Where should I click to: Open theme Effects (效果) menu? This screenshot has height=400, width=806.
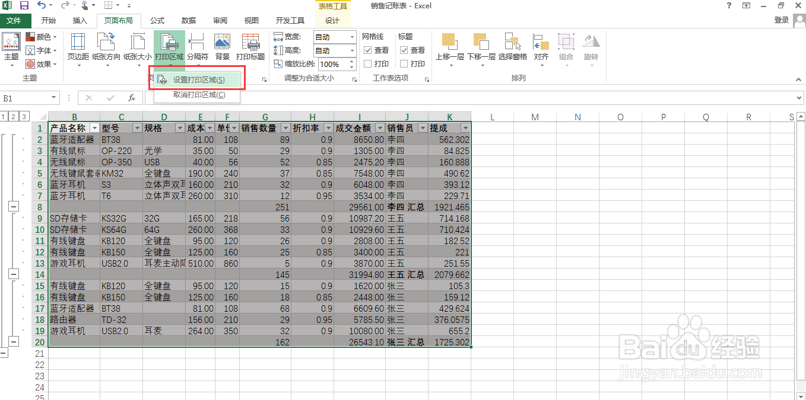click(x=41, y=64)
